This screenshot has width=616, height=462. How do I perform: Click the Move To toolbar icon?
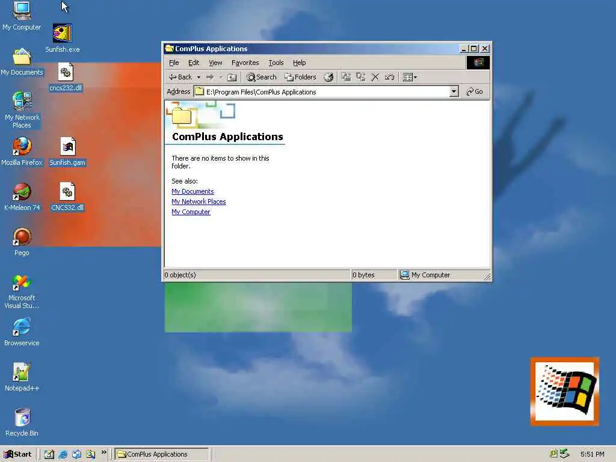[x=346, y=77]
